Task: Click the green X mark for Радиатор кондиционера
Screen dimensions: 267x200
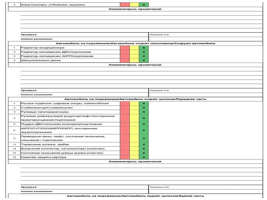Action: (144, 48)
